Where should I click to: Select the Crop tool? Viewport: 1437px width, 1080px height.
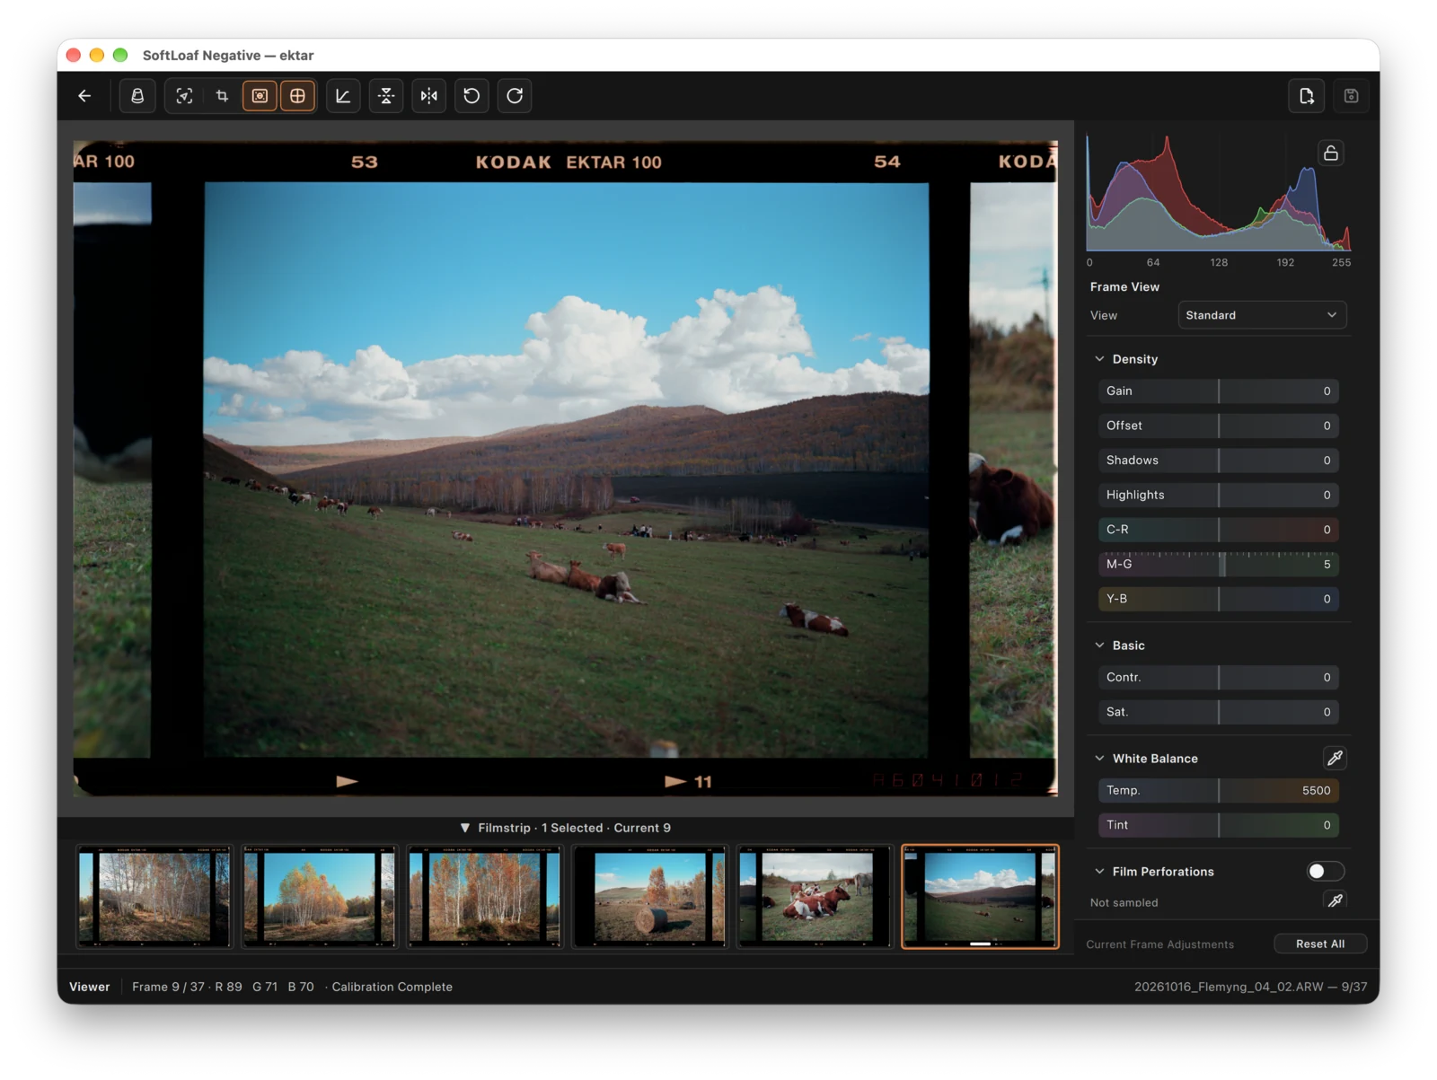coord(222,96)
